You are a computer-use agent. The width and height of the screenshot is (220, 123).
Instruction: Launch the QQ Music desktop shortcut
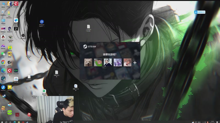tap(10, 48)
